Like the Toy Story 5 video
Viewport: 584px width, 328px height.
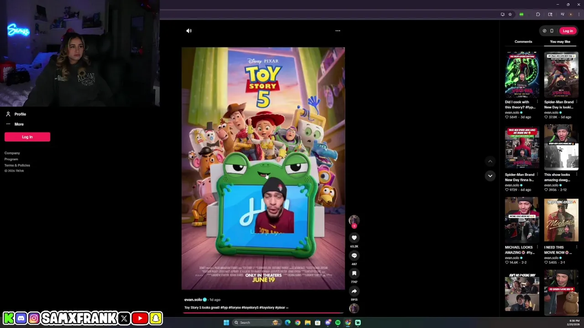[x=354, y=238]
